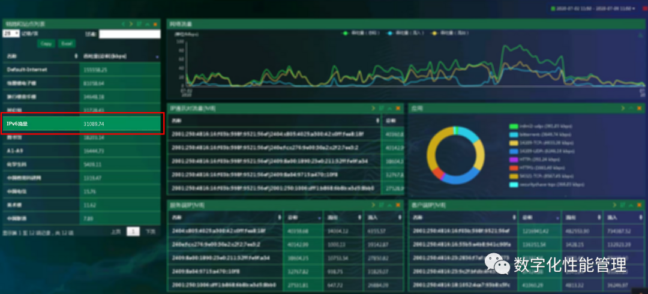
Task: Click green edit icon in IP conversation traffic panel header
Action: (382, 109)
